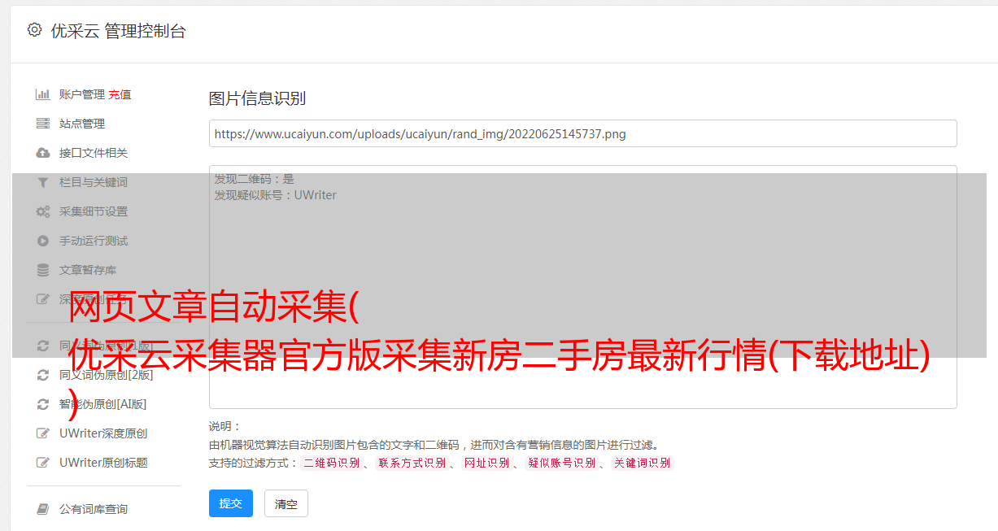
Task: Open 采集细节设置 menu item
Action: point(94,211)
